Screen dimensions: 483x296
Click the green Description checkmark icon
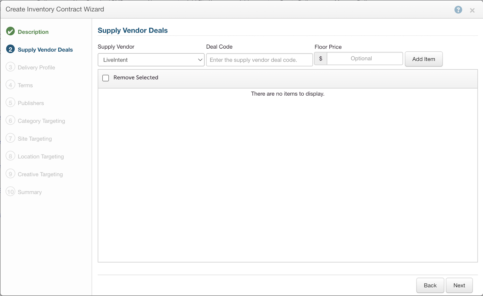(11, 31)
